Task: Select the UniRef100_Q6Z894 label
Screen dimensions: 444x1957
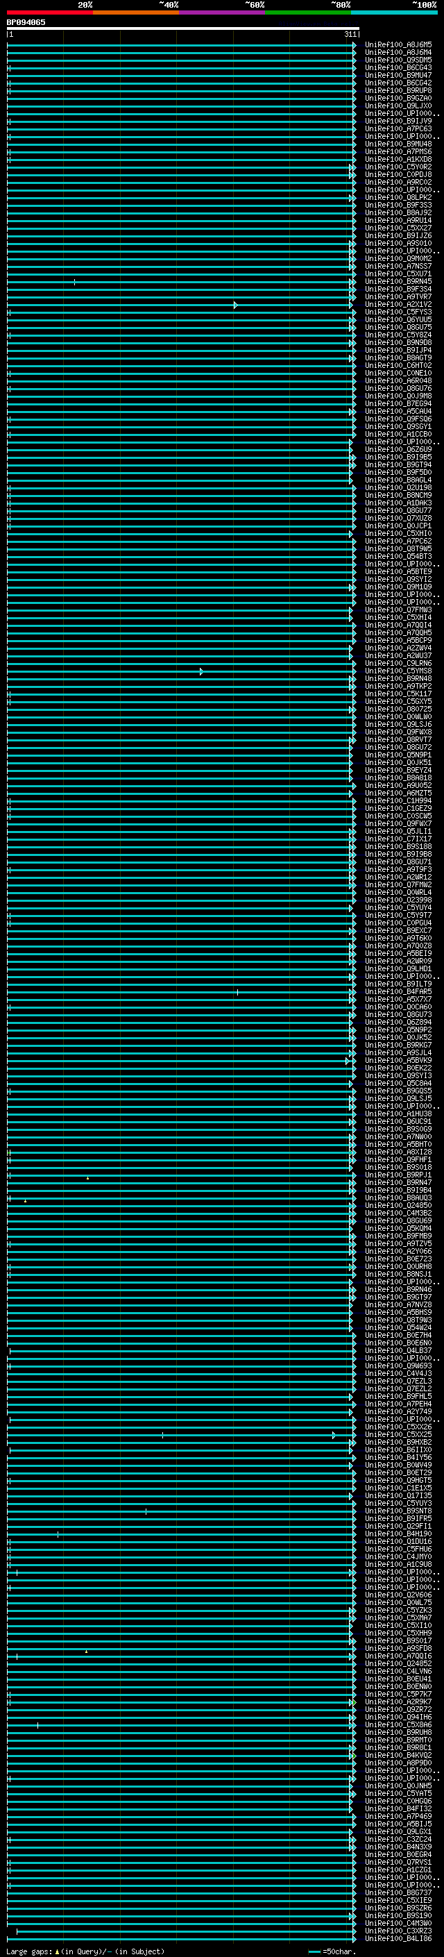Action: tap(398, 1022)
